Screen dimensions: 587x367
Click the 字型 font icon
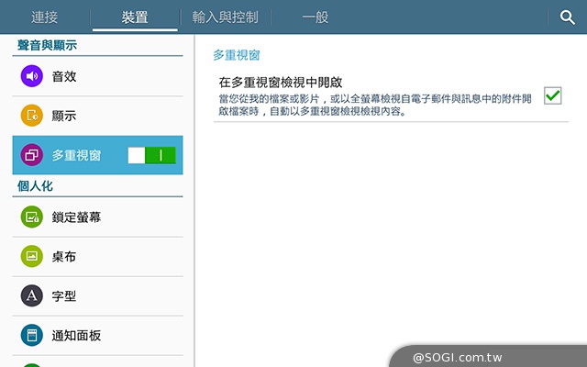point(32,295)
